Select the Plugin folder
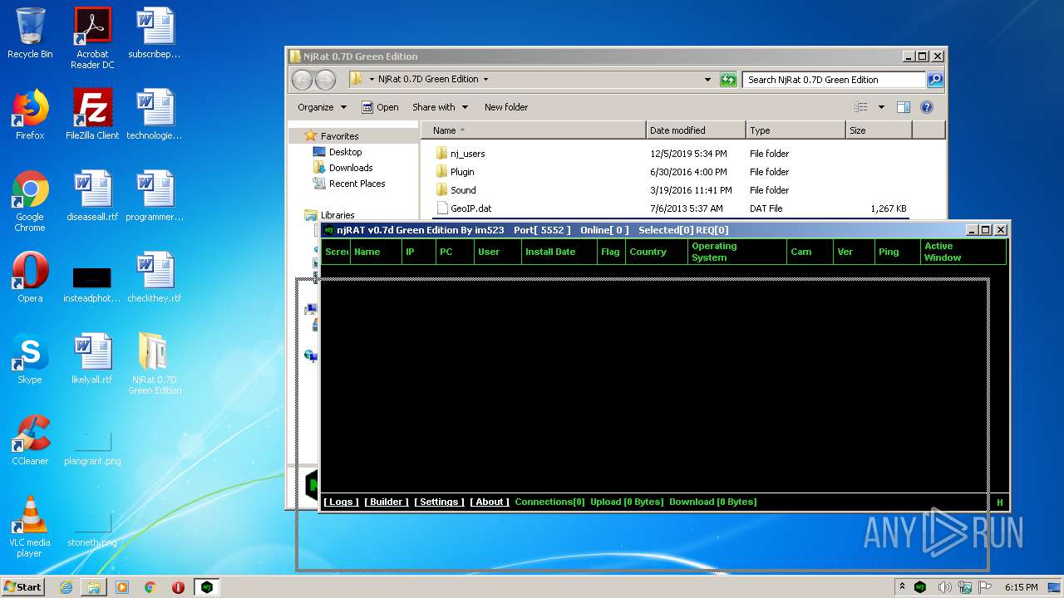 (x=462, y=172)
